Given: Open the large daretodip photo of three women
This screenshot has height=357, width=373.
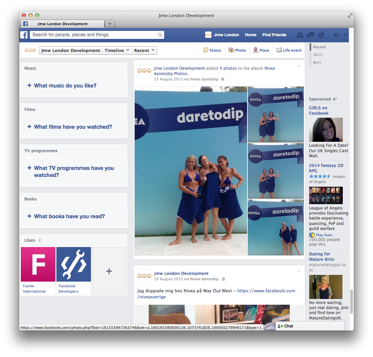Looking at the screenshot, I should click(x=191, y=171).
